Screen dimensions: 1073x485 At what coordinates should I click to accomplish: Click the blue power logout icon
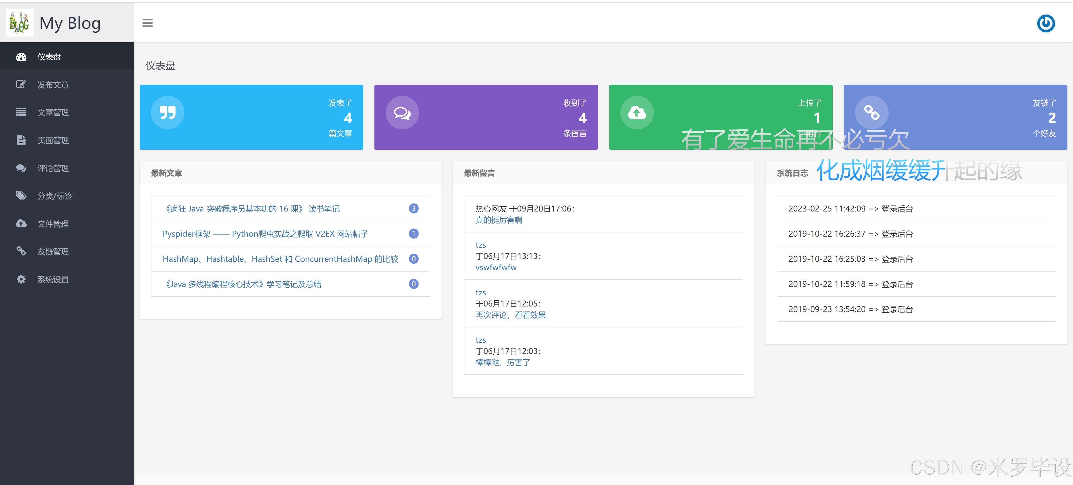(x=1046, y=23)
